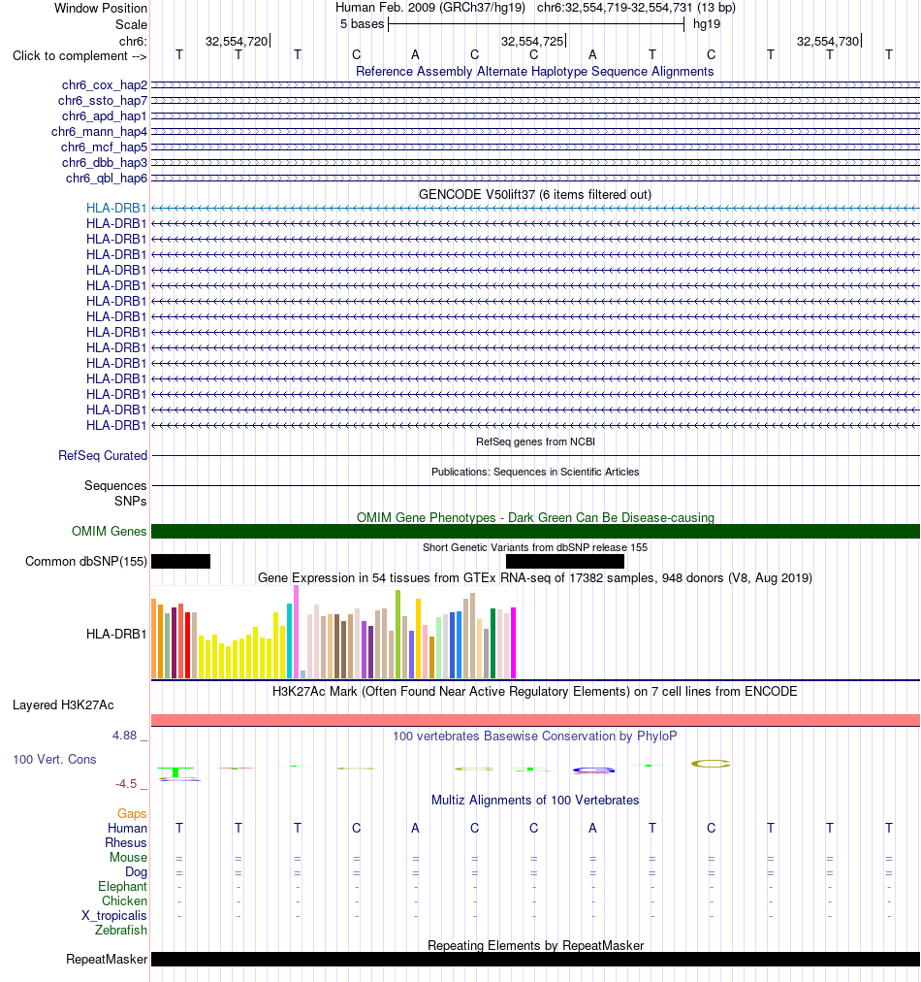Click the black RepeatMasker element bar
The height and width of the screenshot is (982, 921).
point(535,960)
